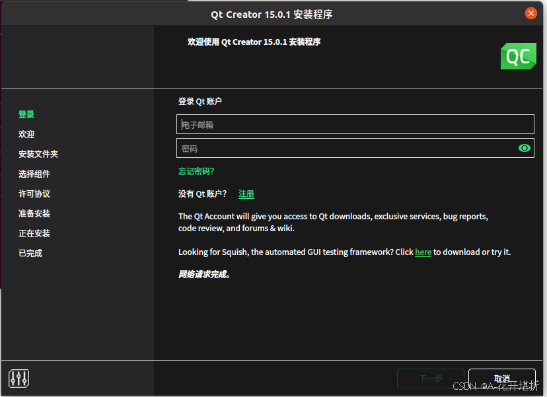This screenshot has width=547, height=397.
Task: Focus the 电子邮箱 email input field
Action: (355, 124)
